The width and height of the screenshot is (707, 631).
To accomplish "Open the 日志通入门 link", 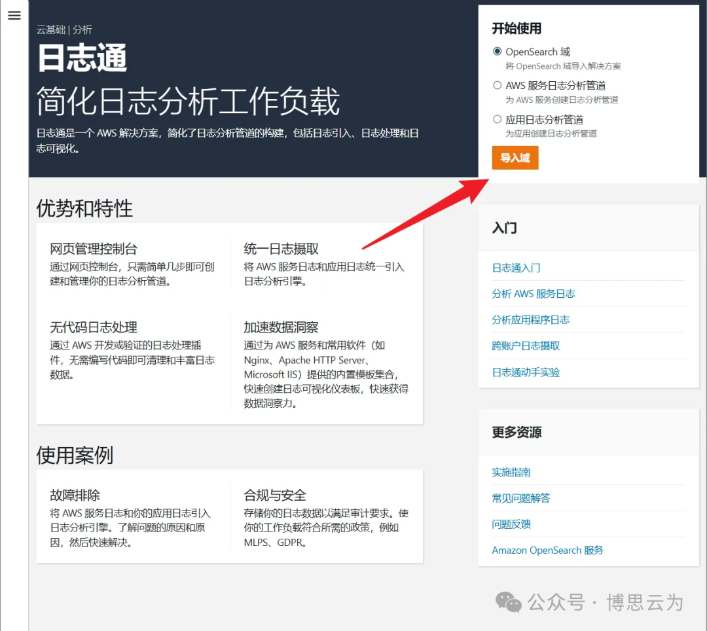I will 516,268.
